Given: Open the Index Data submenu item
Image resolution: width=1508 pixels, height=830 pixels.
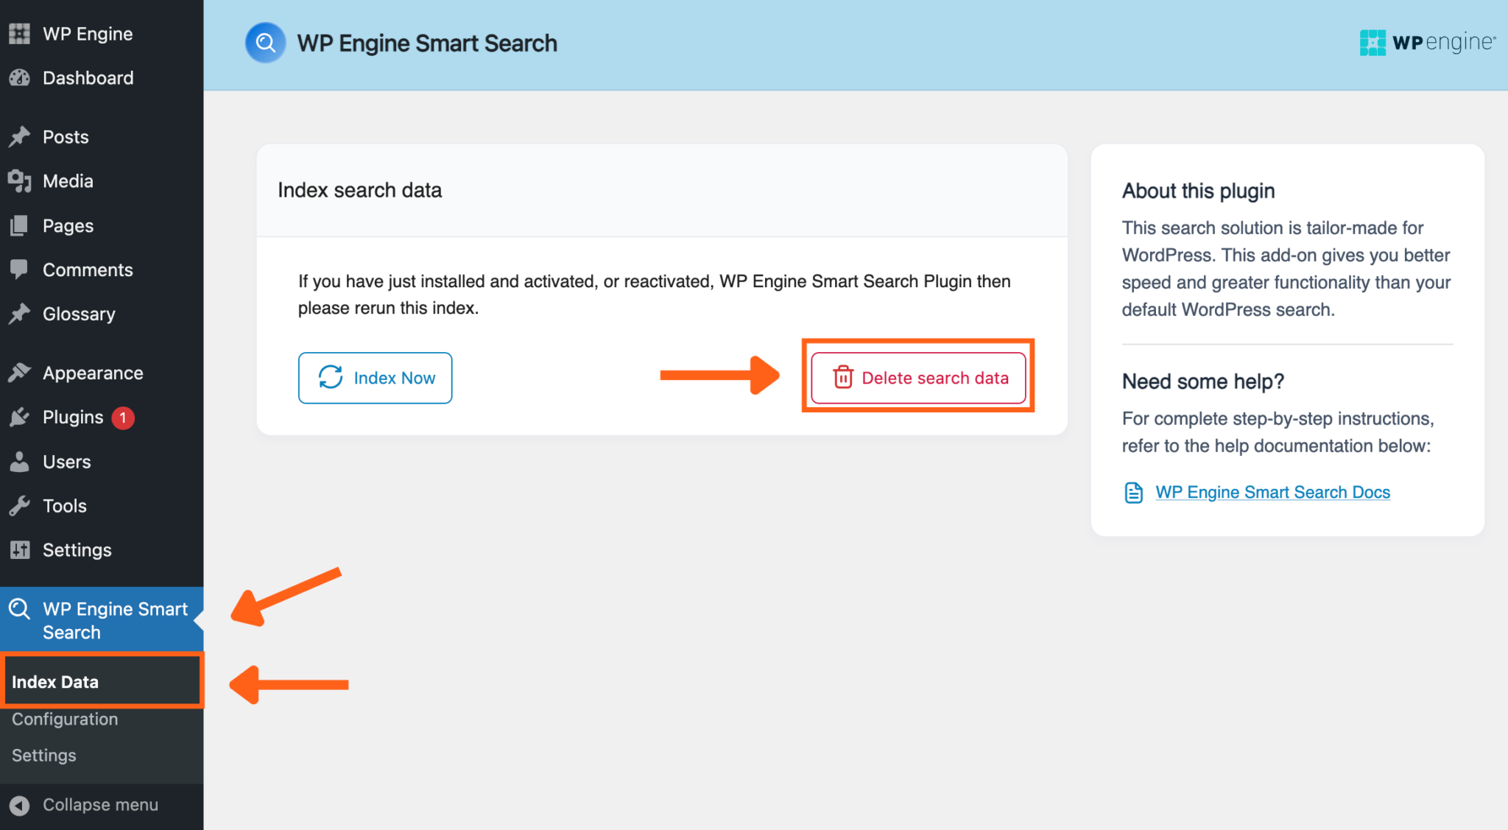Looking at the screenshot, I should (56, 681).
